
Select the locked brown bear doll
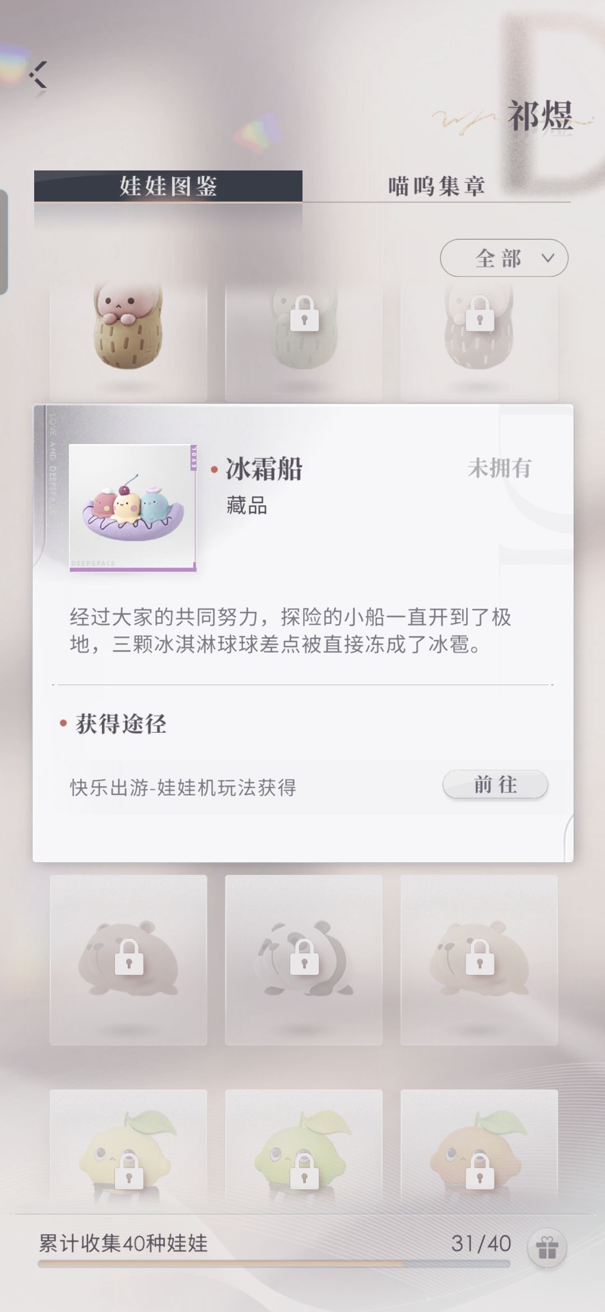point(128,959)
